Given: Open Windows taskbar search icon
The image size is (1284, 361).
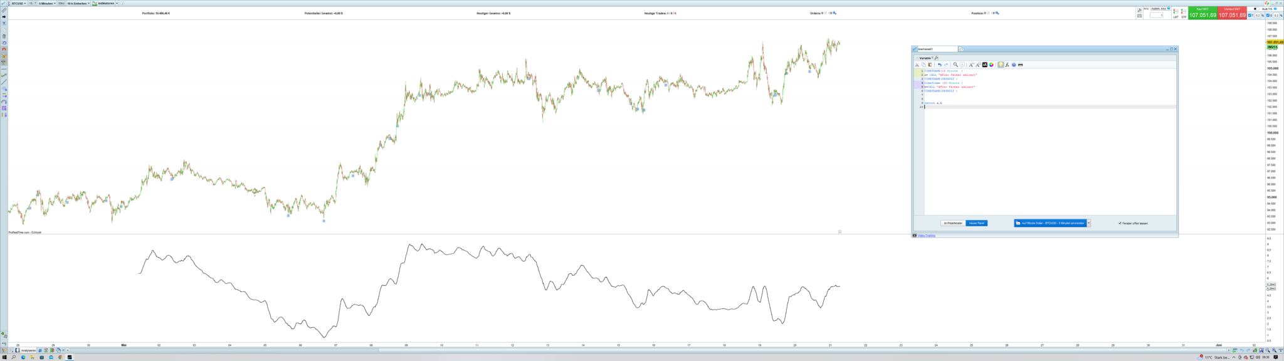Looking at the screenshot, I should click(x=14, y=357).
